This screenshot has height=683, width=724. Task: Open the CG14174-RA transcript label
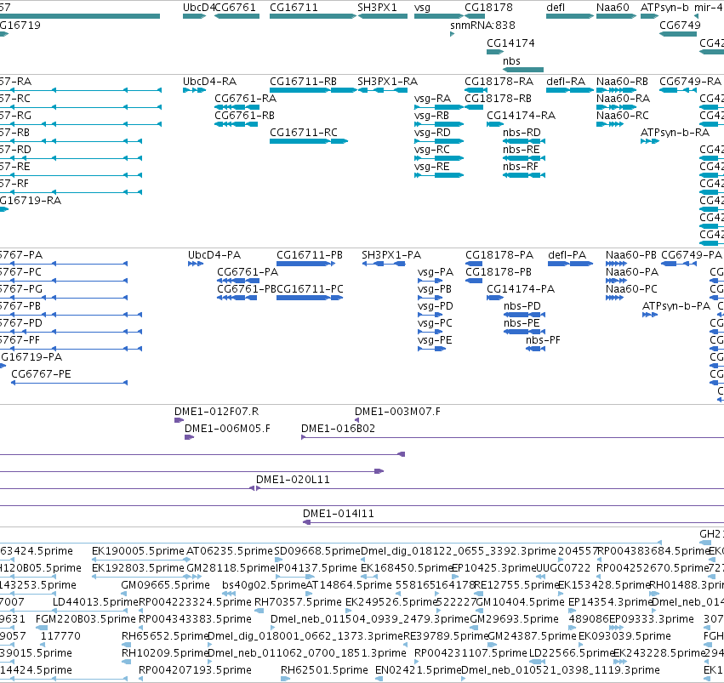click(522, 116)
